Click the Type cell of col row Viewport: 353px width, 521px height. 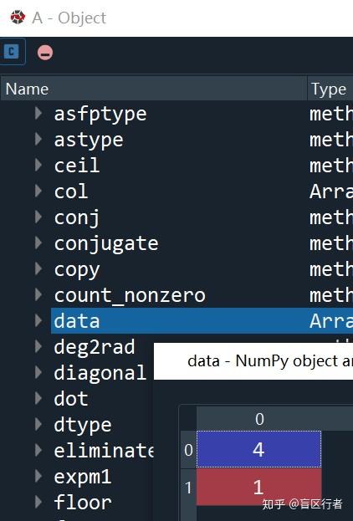point(330,191)
